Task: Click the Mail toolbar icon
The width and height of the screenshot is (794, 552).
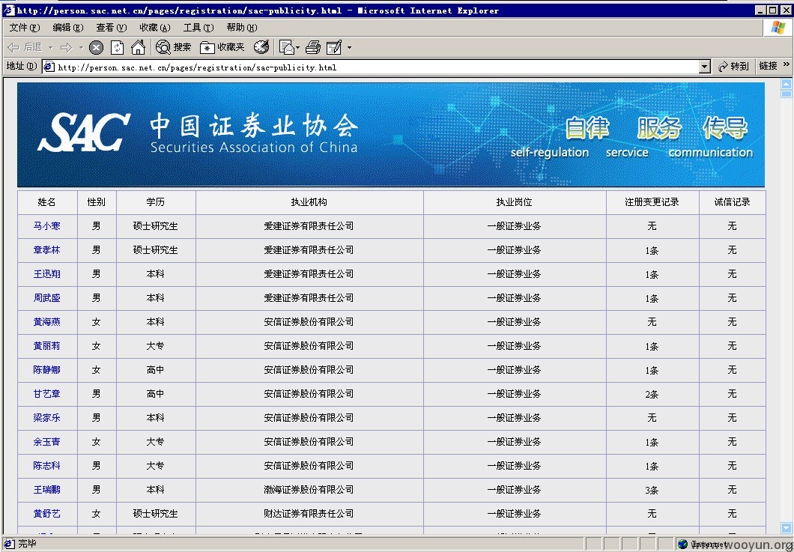Action: click(x=287, y=48)
